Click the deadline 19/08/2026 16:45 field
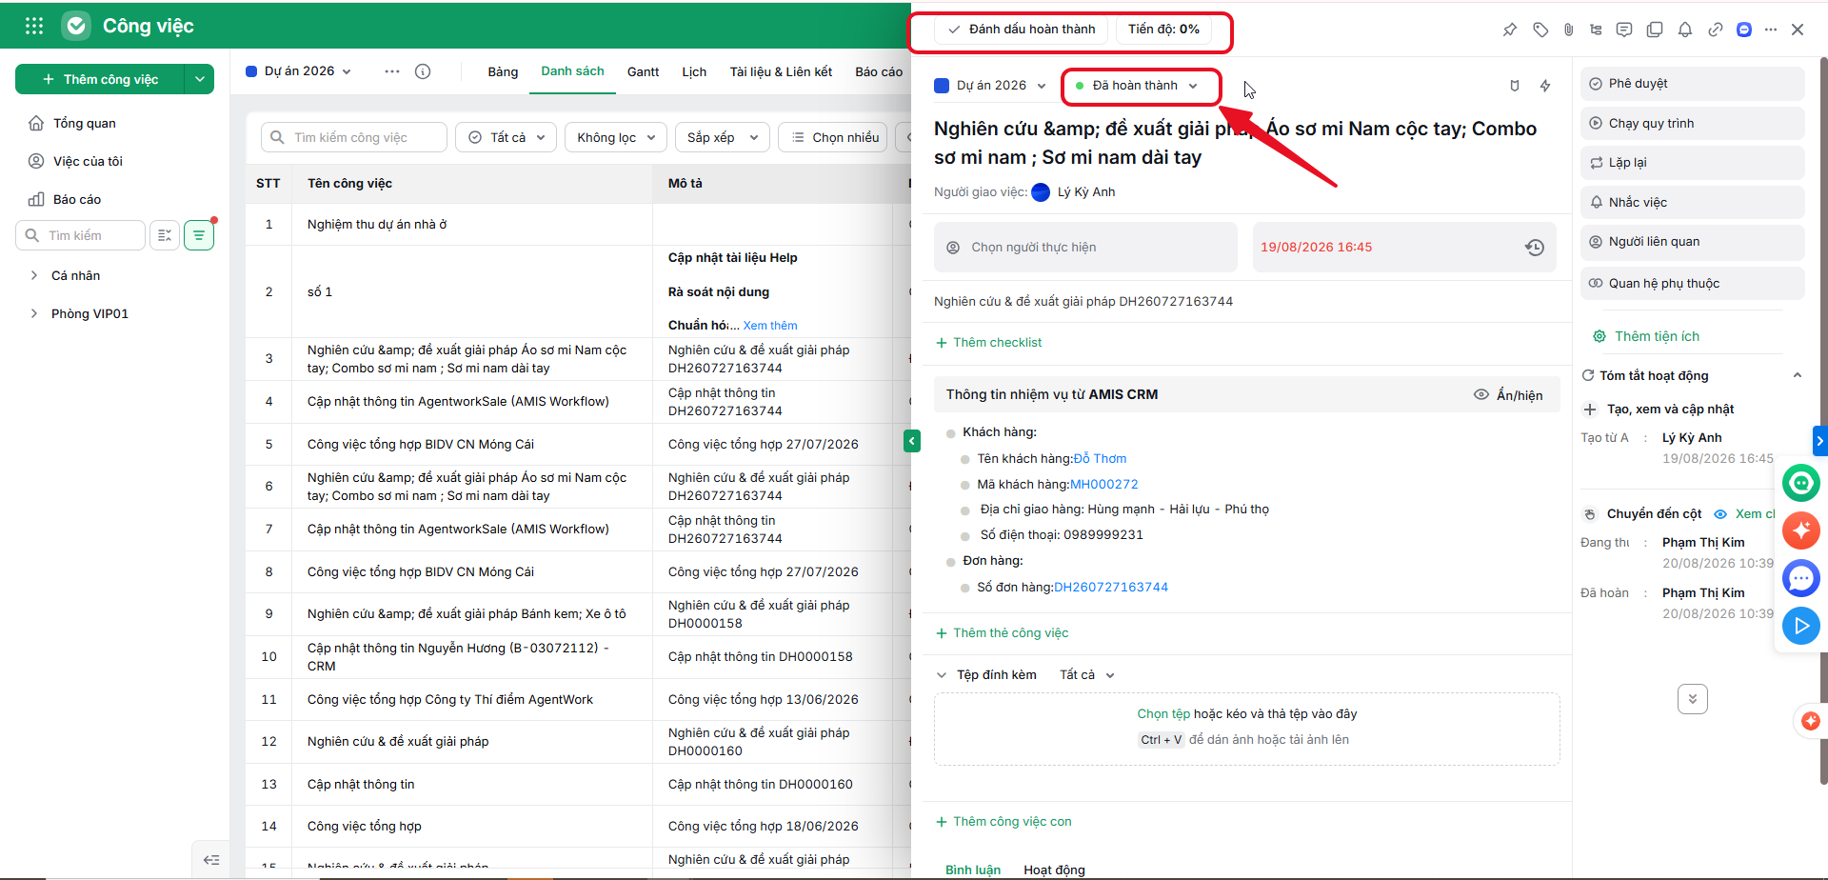The image size is (1828, 880). (x=1404, y=248)
